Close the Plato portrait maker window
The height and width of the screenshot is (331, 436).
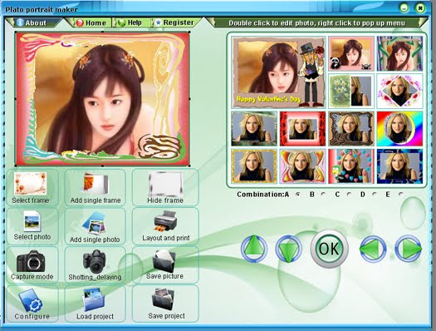[x=420, y=7]
